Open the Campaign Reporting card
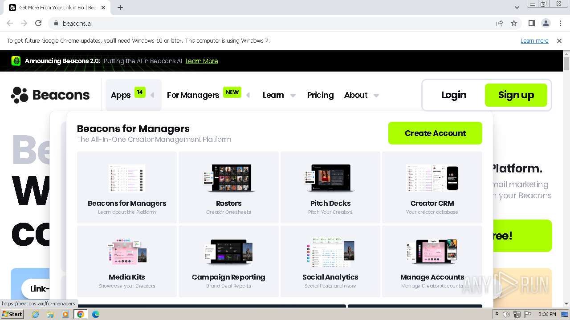Viewport: 570px width, 320px height. pos(229,261)
